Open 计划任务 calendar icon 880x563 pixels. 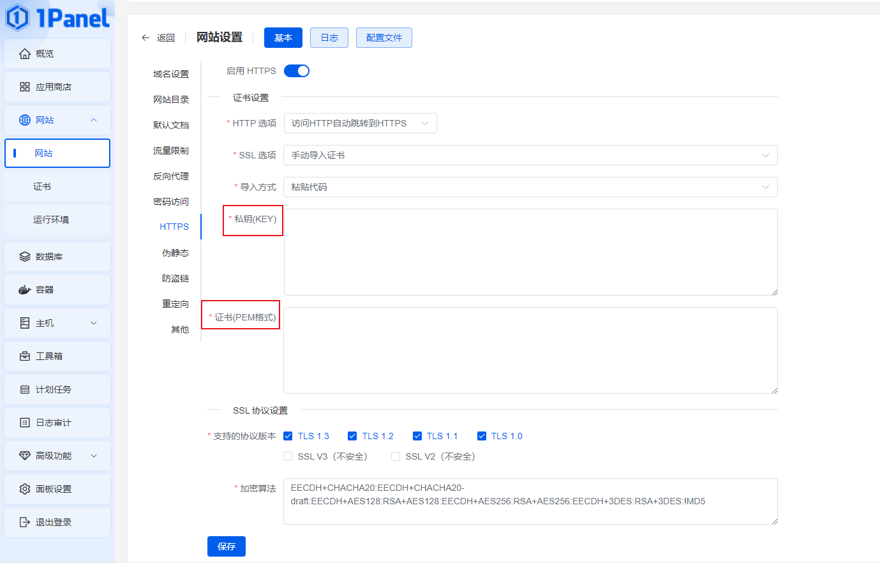25,389
